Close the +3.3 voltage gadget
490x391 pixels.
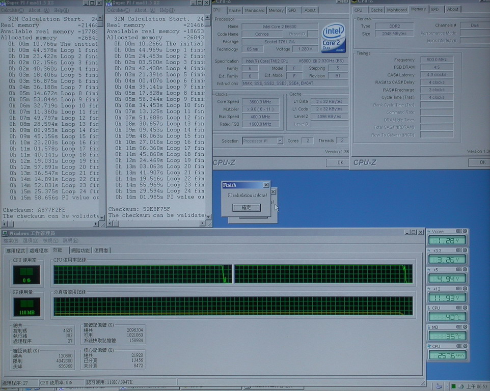(465, 250)
